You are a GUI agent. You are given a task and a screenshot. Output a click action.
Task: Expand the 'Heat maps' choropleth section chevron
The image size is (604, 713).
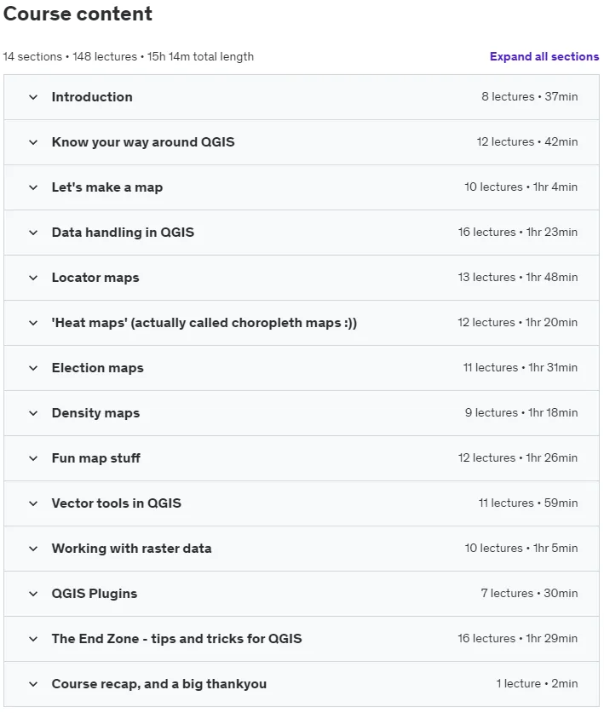pos(33,323)
